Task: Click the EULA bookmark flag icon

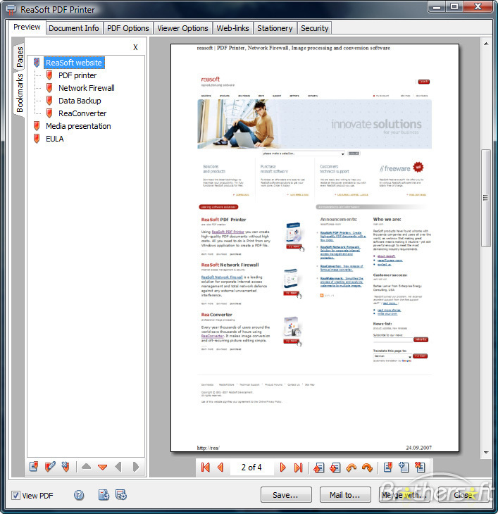Action: (x=37, y=139)
